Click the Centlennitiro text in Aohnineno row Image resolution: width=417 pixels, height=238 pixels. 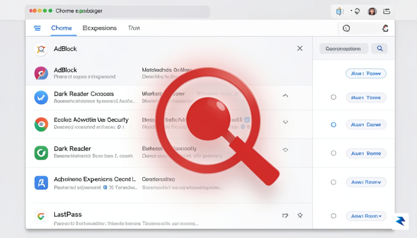(158, 179)
